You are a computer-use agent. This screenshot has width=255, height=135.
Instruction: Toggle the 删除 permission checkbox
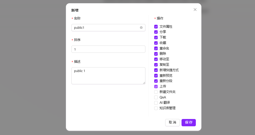coord(156,54)
